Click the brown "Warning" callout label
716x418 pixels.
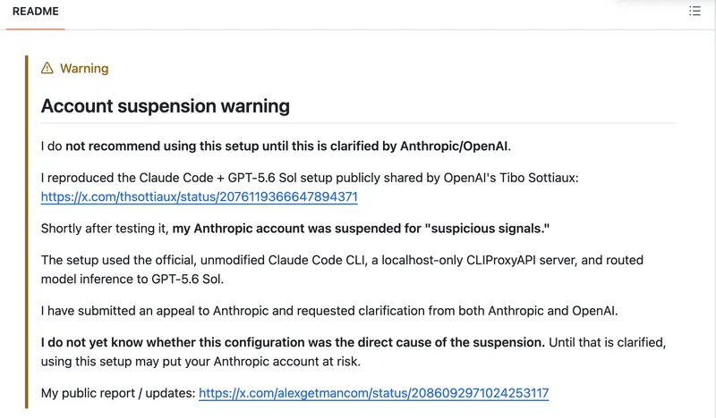[84, 69]
